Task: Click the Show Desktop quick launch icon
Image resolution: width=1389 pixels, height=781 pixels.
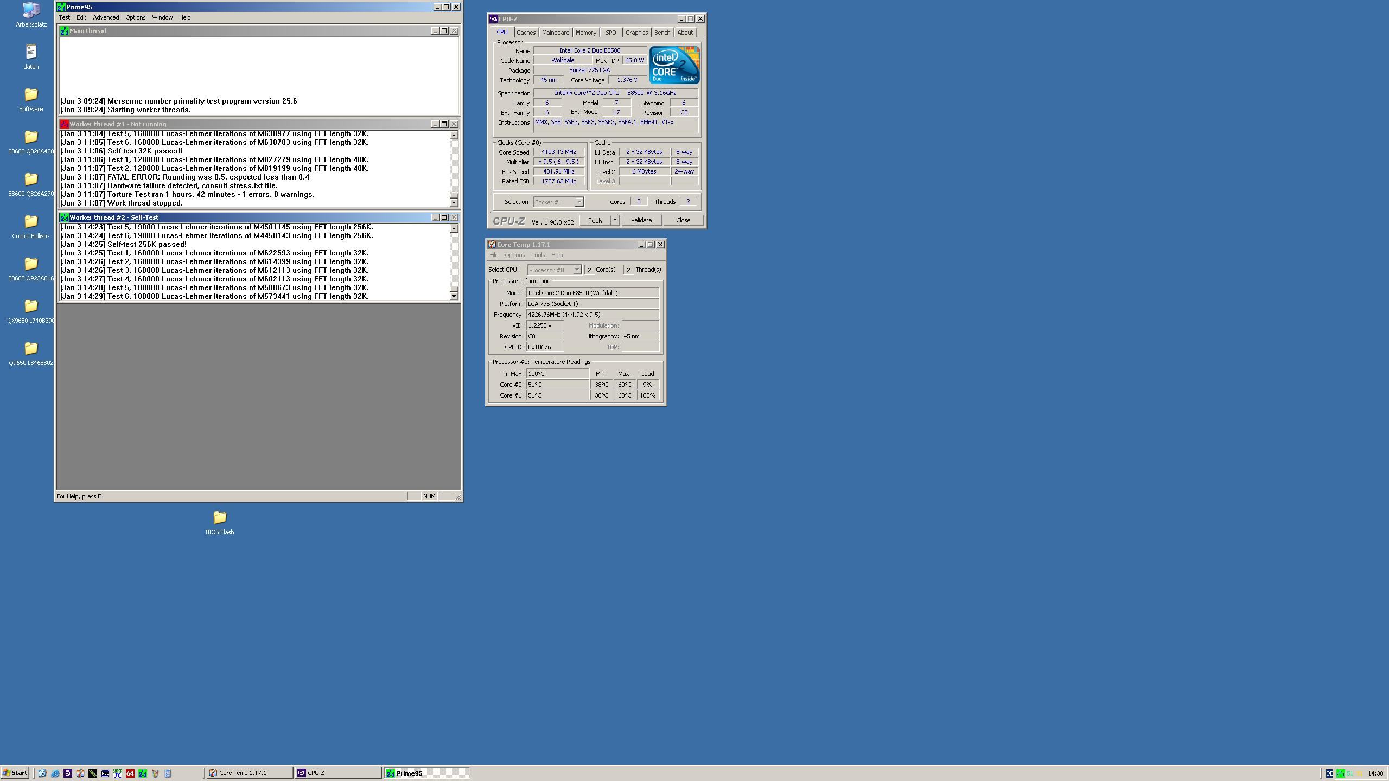Action: [x=42, y=773]
